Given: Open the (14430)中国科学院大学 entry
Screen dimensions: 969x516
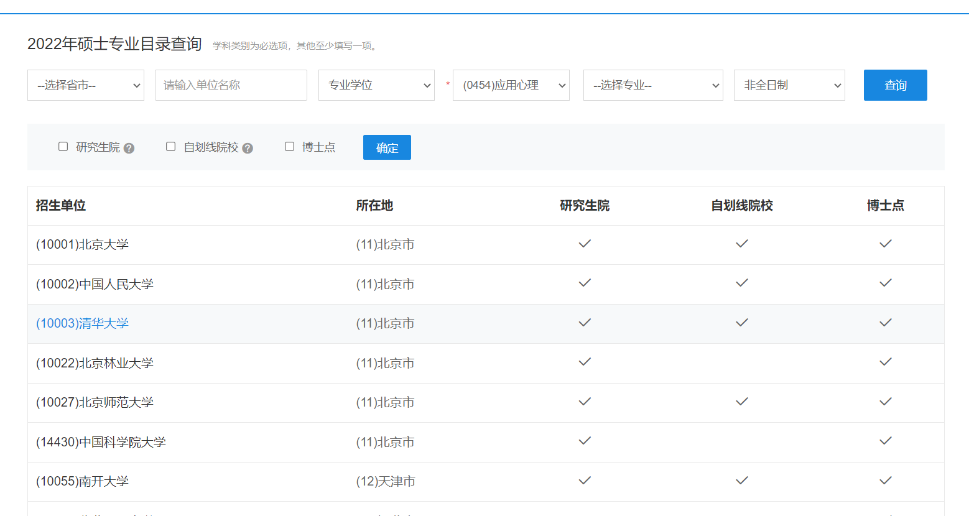Looking at the screenshot, I should point(101,442).
